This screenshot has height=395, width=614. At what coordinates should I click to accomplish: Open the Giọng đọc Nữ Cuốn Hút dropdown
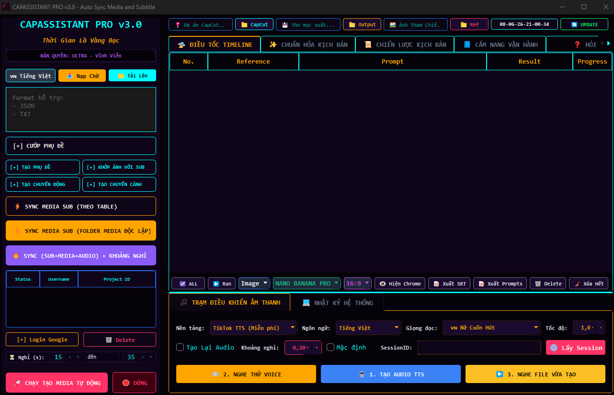point(491,328)
